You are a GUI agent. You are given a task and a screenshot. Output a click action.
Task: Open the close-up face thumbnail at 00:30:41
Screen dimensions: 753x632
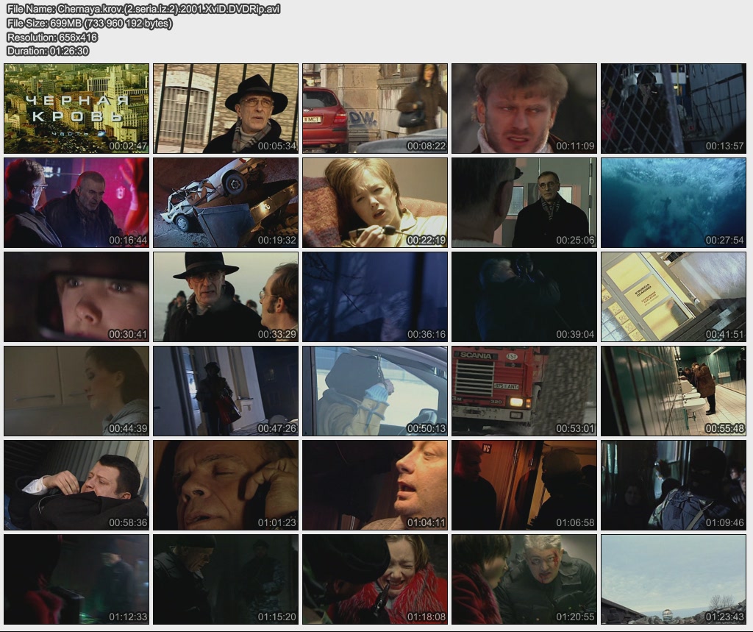[76, 297]
